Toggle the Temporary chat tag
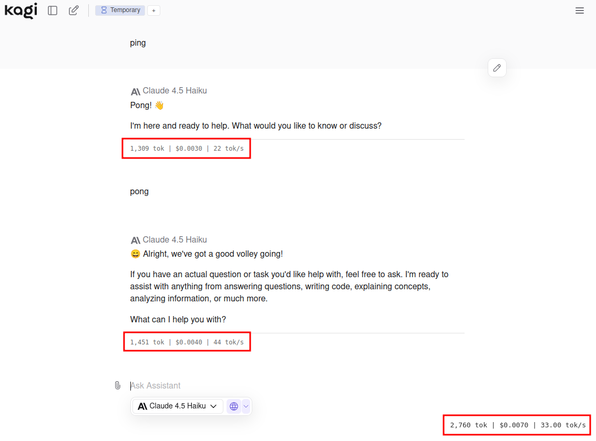The width and height of the screenshot is (596, 441). 120,10
